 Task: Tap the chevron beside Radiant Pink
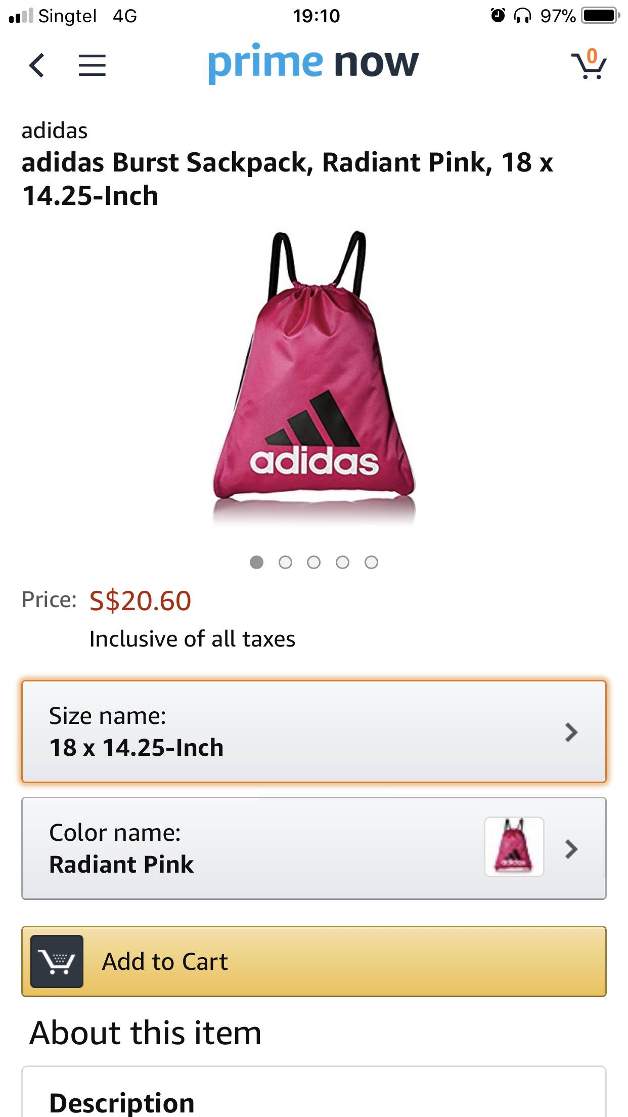(571, 849)
